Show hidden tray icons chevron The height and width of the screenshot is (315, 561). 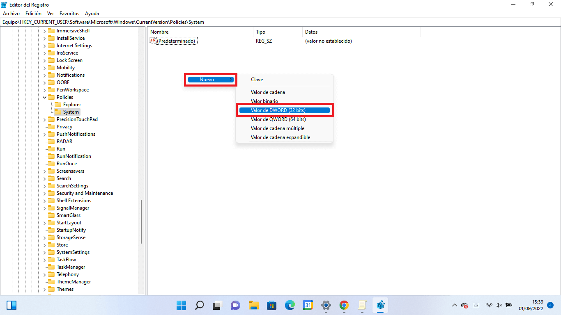coord(454,305)
